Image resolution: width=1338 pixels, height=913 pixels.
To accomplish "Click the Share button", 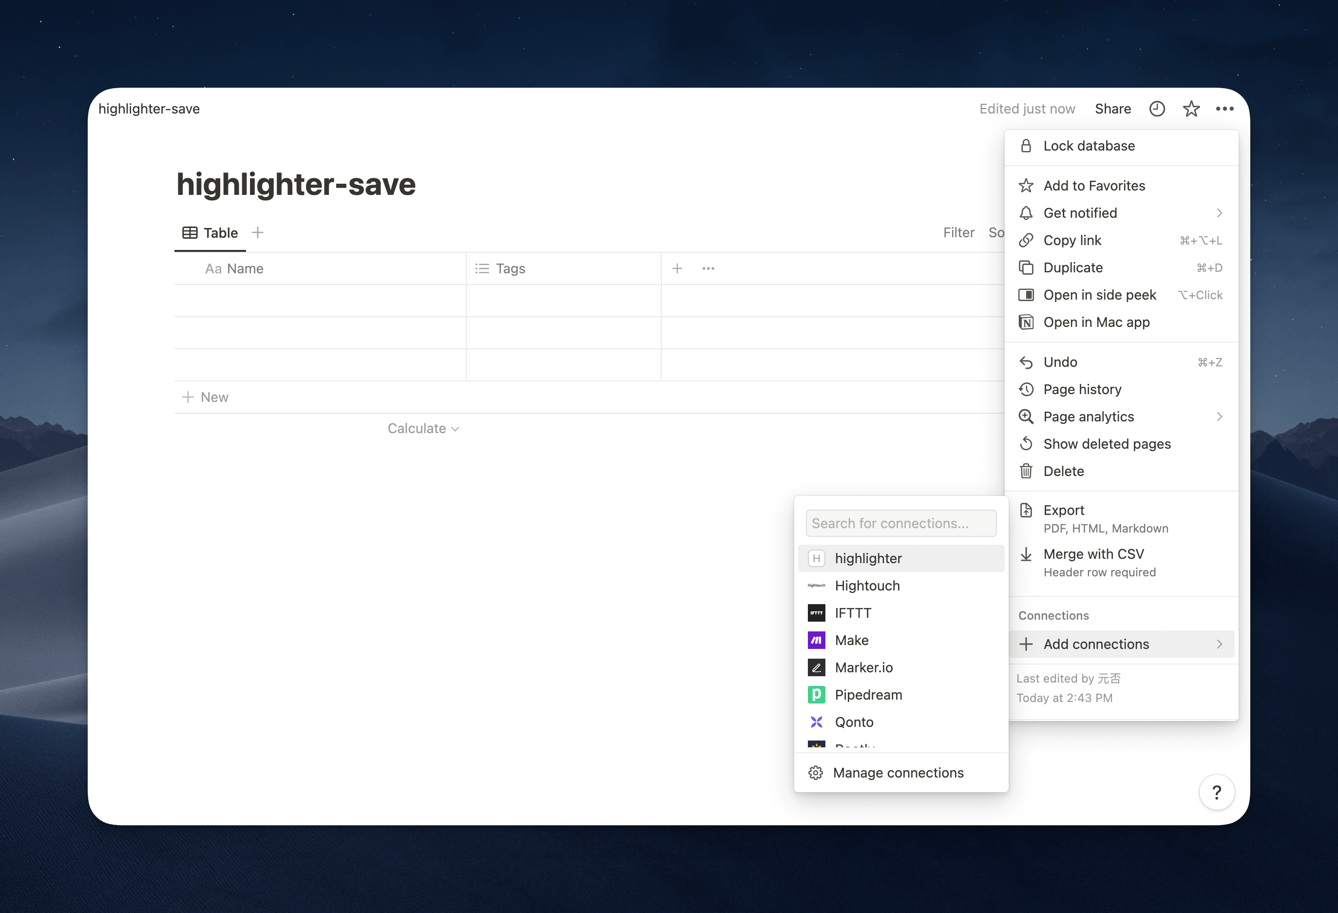I will [1112, 109].
